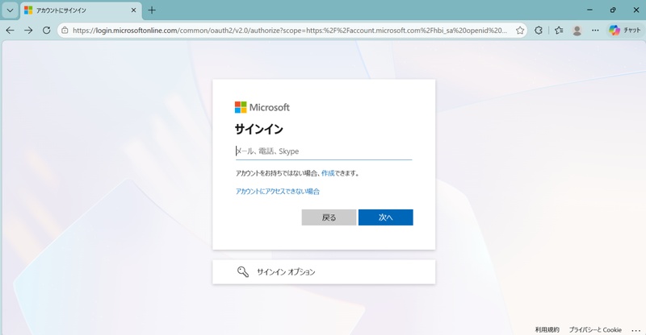Reload the page with refresh icon
The width and height of the screenshot is (646, 335).
[x=47, y=30]
